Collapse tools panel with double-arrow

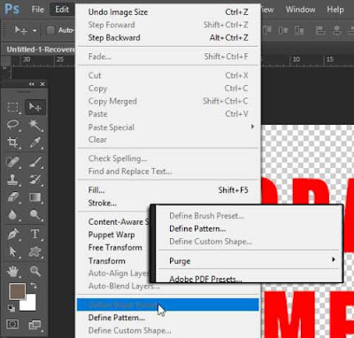click(32, 84)
